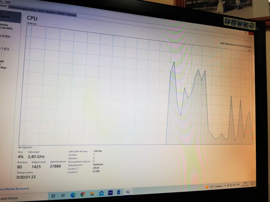This screenshot has width=270, height=202.
Task: Launch Google Chrome from the taskbar
Action: 83,194
